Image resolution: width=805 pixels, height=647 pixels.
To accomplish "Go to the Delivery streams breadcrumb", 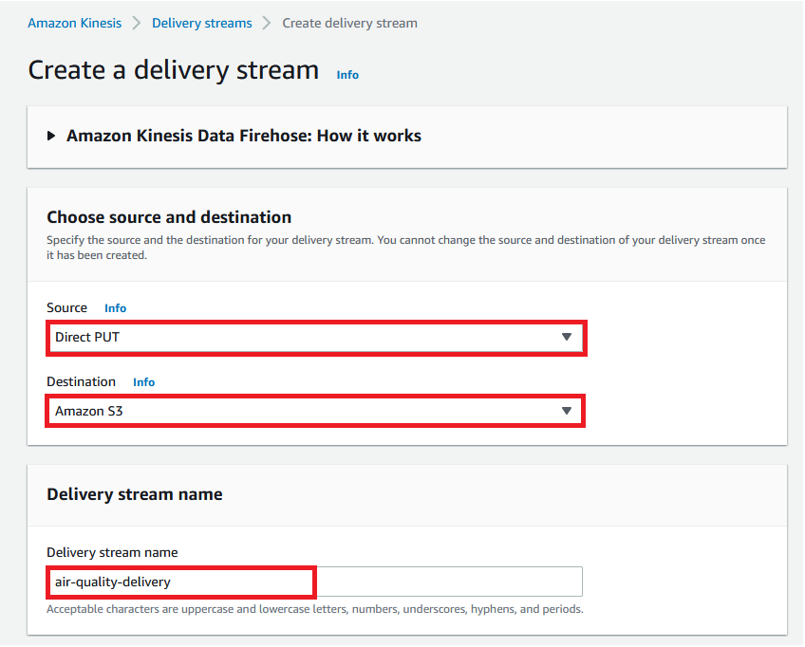I will (202, 23).
